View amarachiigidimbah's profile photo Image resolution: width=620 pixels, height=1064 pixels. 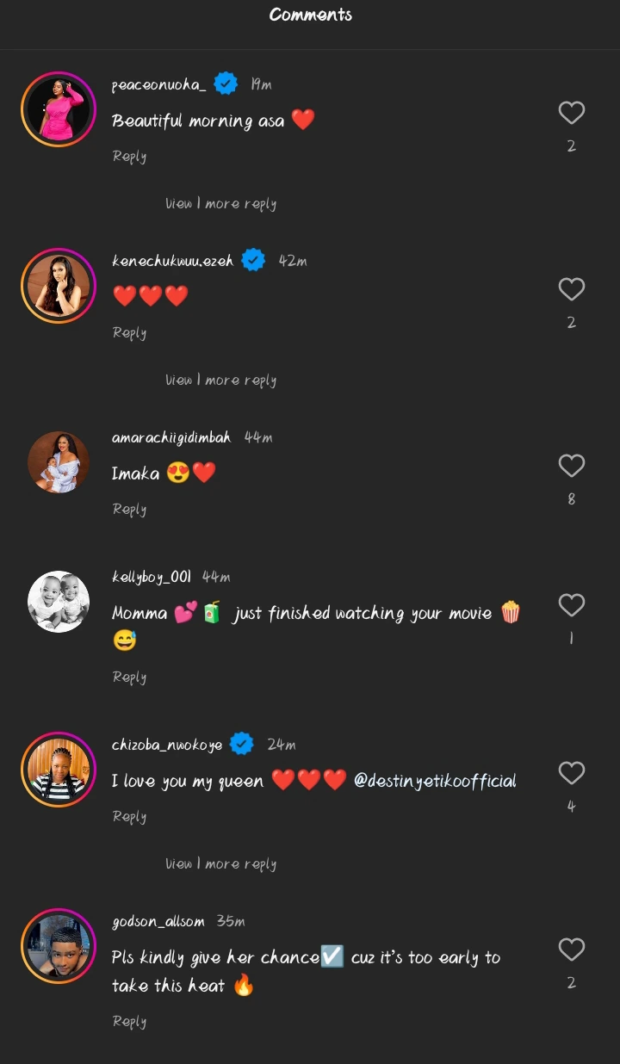pyautogui.click(x=59, y=462)
